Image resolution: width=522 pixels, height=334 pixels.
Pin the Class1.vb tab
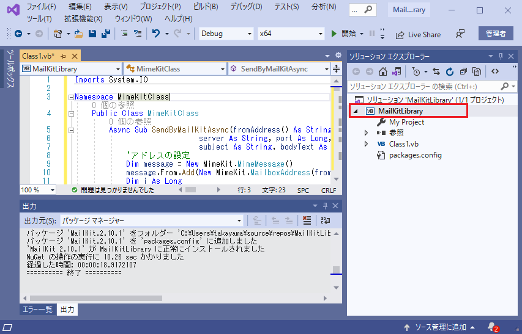(63, 56)
